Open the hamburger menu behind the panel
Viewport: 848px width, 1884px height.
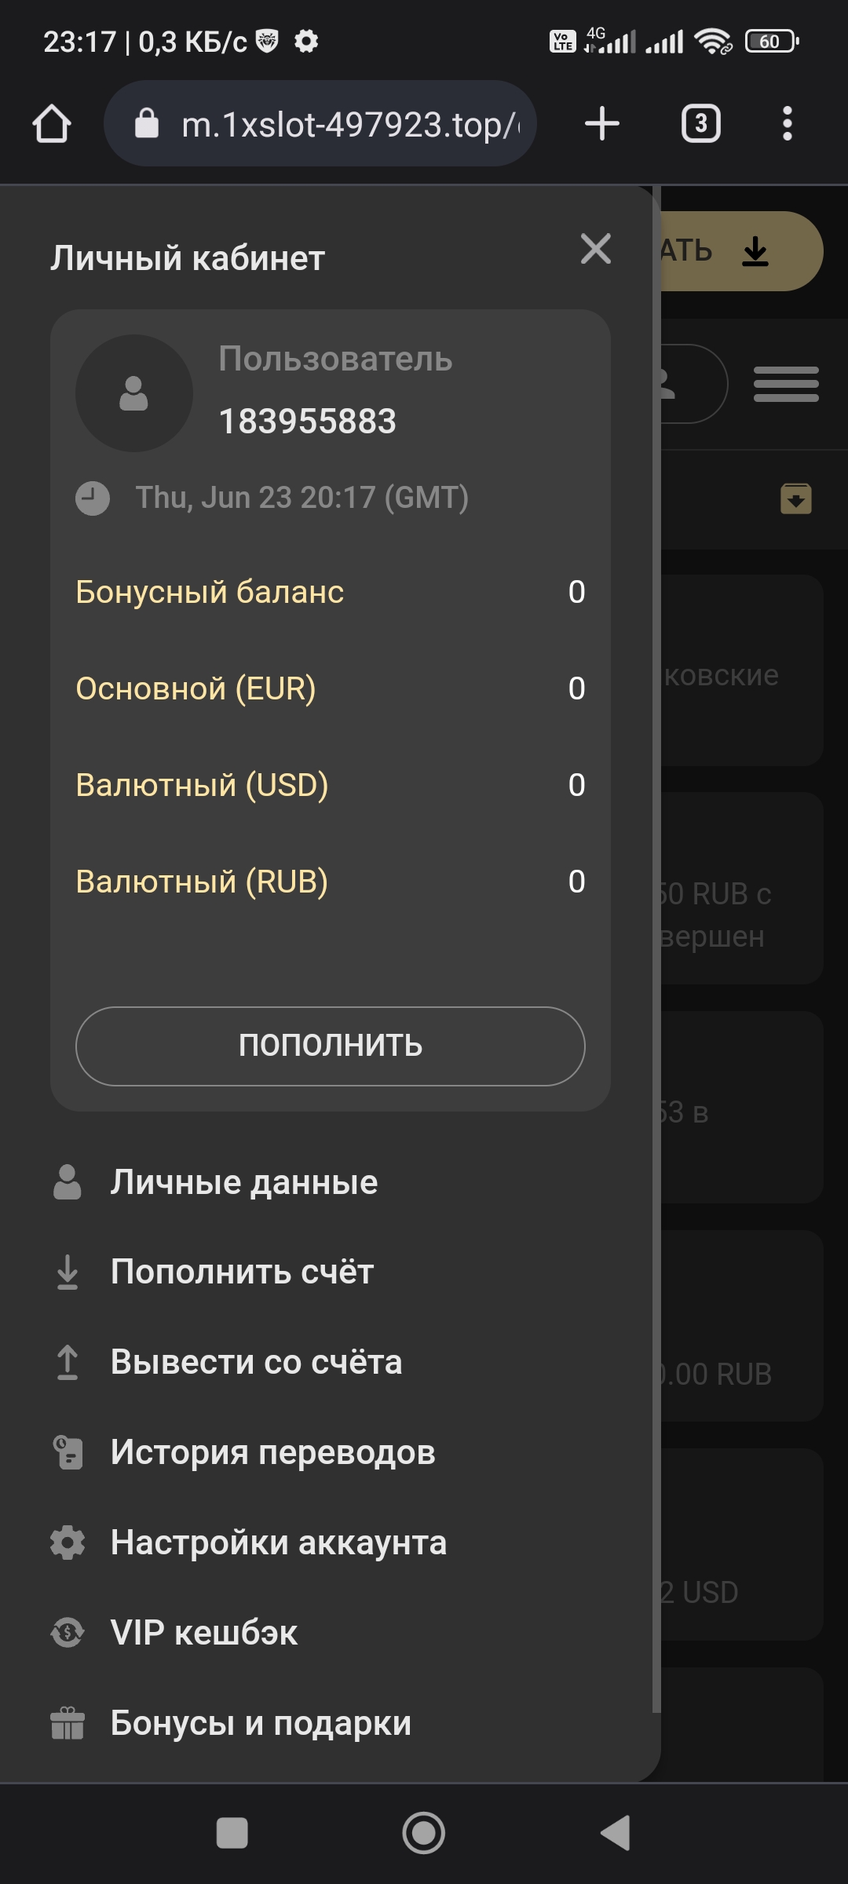786,384
